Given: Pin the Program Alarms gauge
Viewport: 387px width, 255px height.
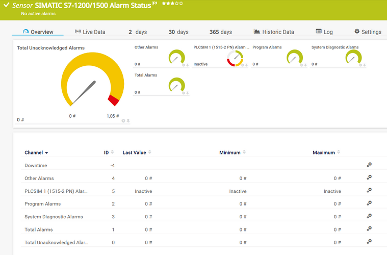Looking at the screenshot, I should pyautogui.click(x=305, y=65).
